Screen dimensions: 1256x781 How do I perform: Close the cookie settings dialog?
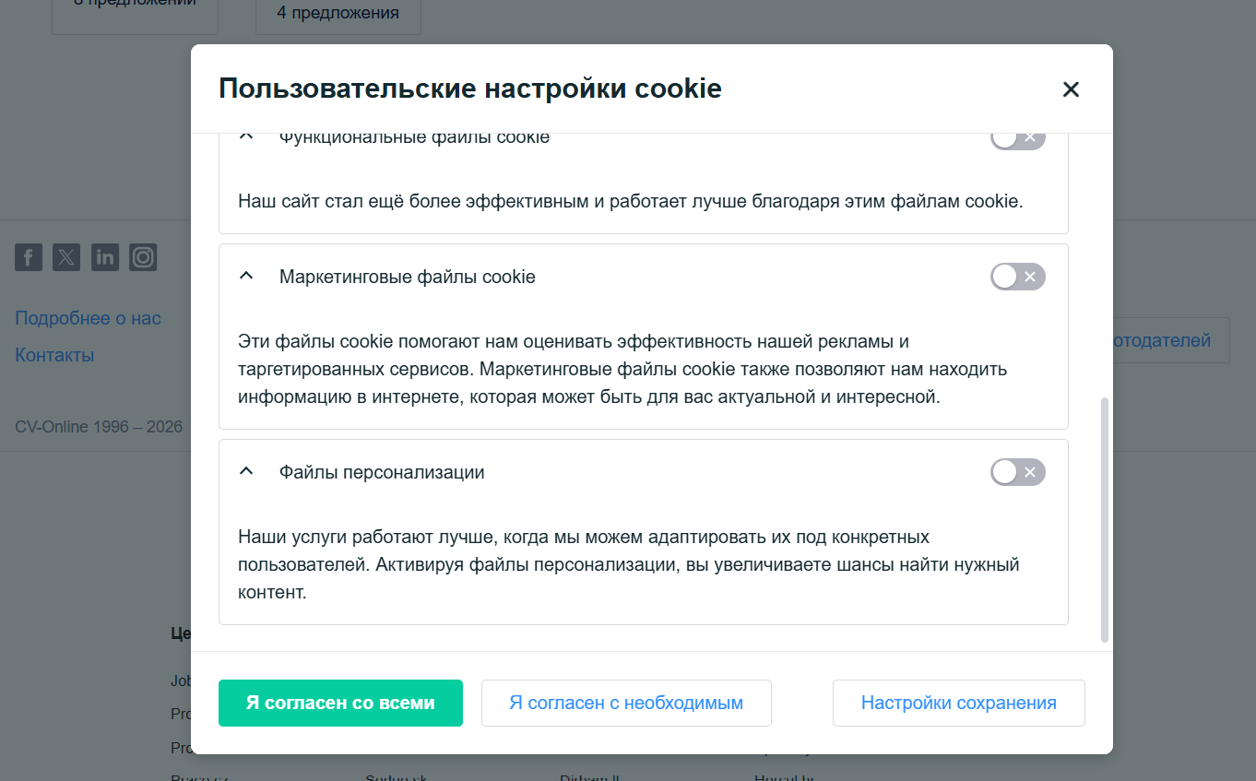[x=1071, y=89]
